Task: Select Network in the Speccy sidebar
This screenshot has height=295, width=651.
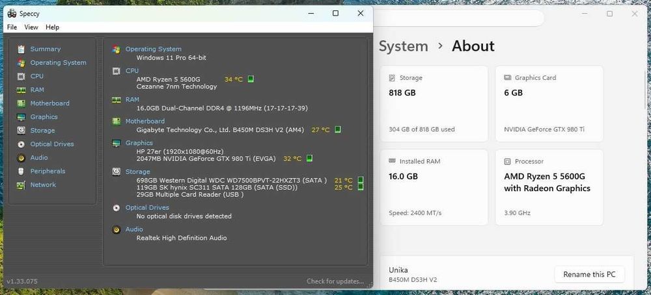Action: pyautogui.click(x=43, y=185)
